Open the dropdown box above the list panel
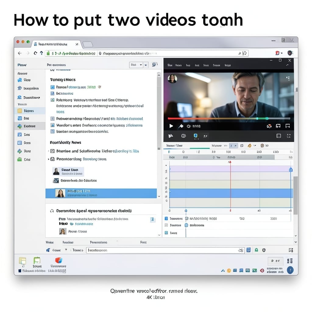 point(136,65)
